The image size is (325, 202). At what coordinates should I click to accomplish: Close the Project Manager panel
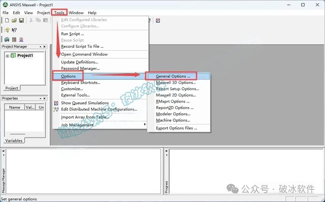pyautogui.click(x=44, y=47)
